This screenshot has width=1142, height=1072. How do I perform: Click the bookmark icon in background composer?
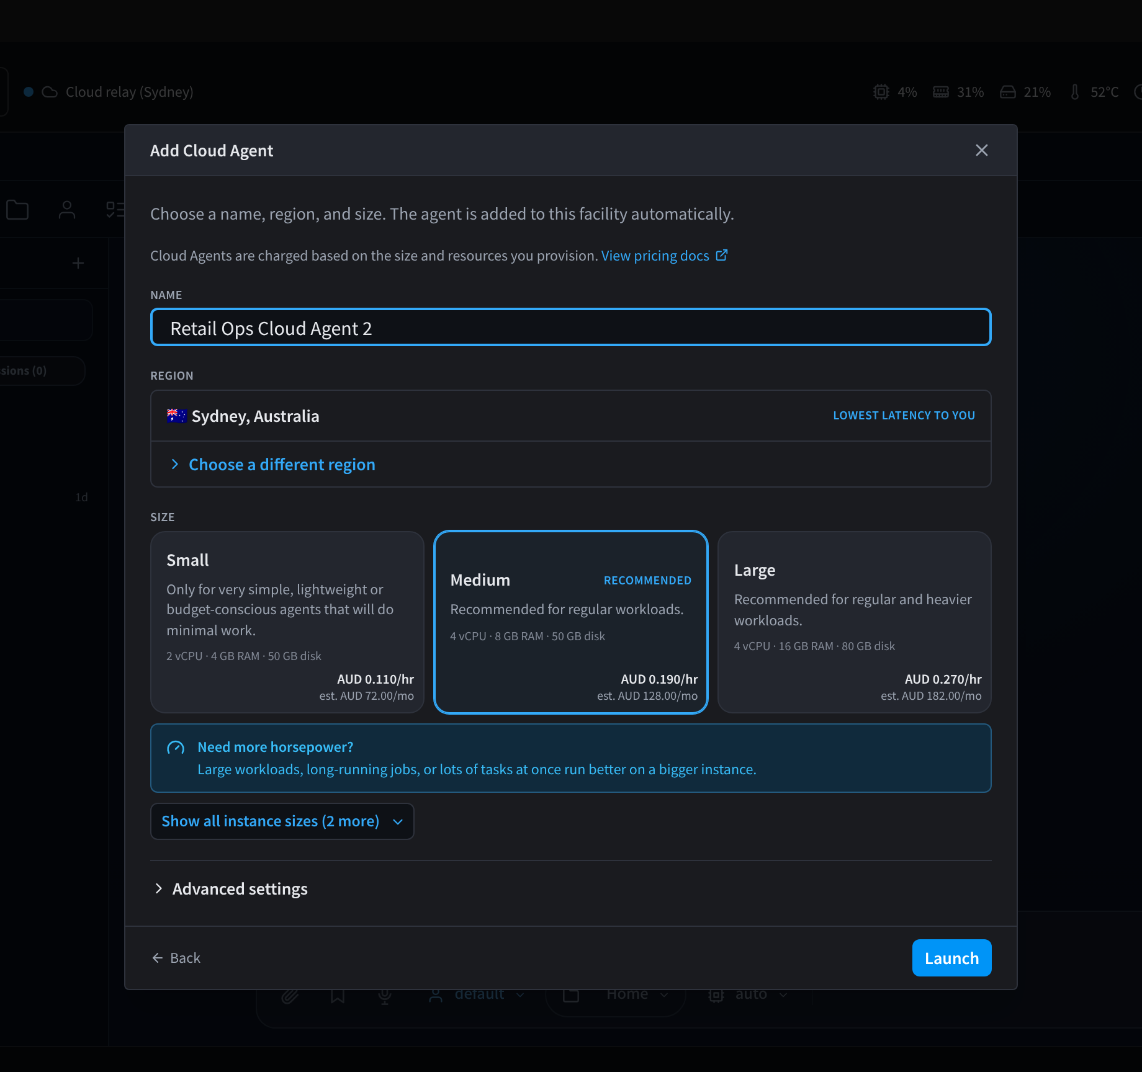point(337,995)
